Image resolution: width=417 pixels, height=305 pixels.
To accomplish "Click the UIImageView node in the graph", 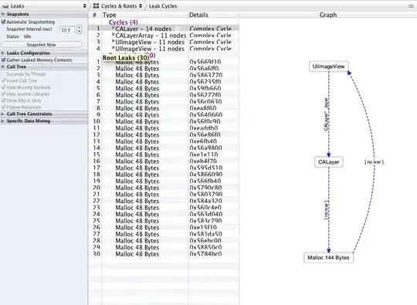I will (x=328, y=66).
